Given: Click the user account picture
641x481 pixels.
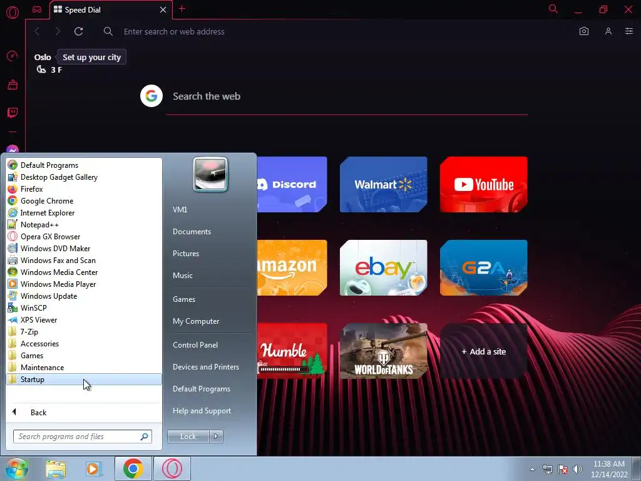Looking at the screenshot, I should tap(210, 174).
